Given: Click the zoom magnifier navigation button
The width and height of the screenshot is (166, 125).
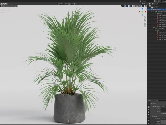Looking at the screenshot, I should click(x=145, y=17).
